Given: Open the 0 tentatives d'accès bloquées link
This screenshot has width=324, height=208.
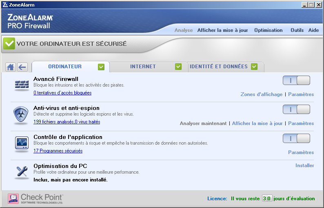Looking at the screenshot, I should pyautogui.click(x=62, y=93).
